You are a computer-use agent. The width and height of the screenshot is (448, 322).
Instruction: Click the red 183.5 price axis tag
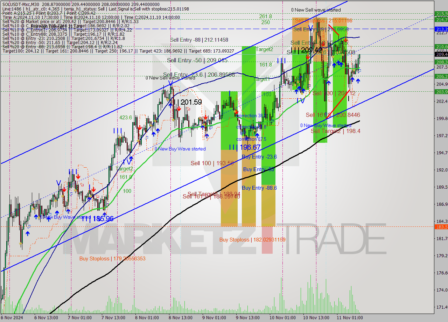coord(441,227)
